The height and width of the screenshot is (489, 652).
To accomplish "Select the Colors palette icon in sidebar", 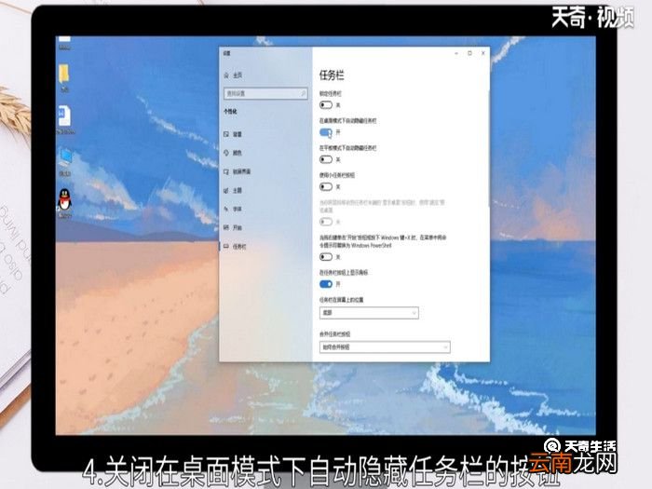I will point(226,153).
